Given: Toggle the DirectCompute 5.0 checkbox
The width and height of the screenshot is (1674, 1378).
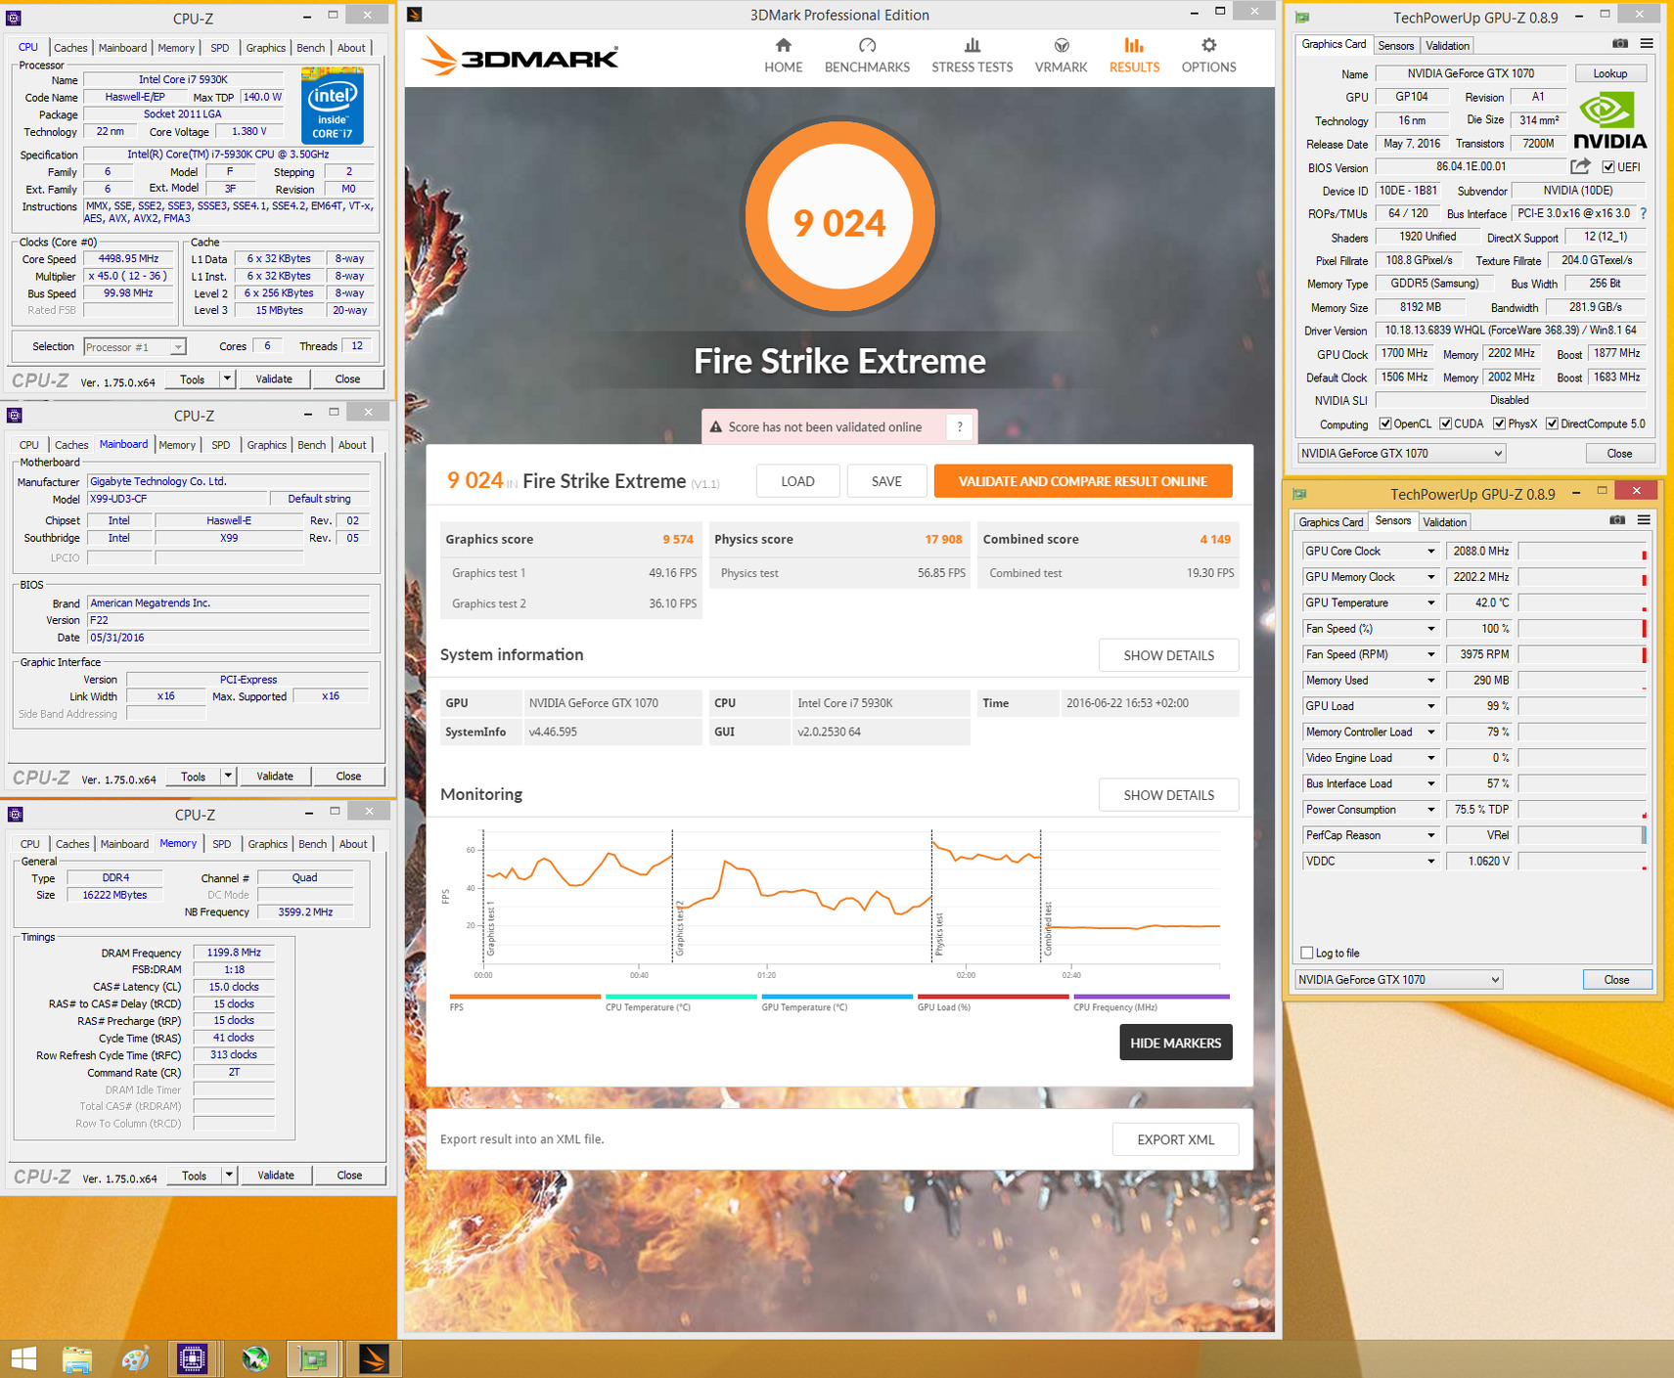Looking at the screenshot, I should [1552, 423].
